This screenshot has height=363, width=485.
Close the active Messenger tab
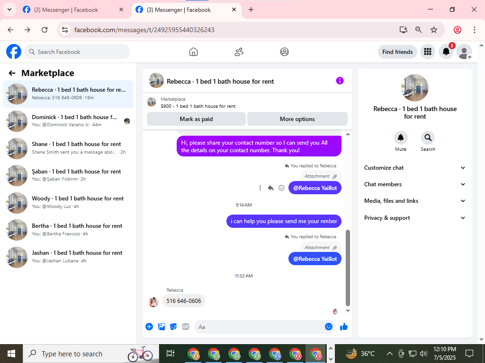click(234, 9)
